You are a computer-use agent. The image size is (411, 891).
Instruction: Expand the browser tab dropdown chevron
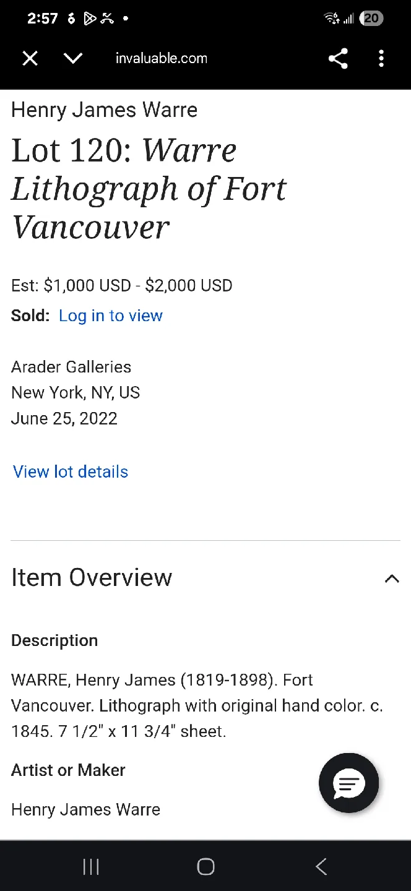coord(73,59)
